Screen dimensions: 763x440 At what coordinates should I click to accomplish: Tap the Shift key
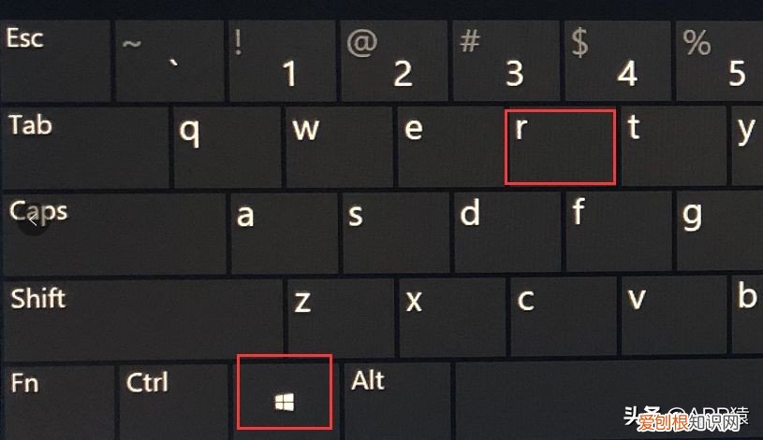143,319
